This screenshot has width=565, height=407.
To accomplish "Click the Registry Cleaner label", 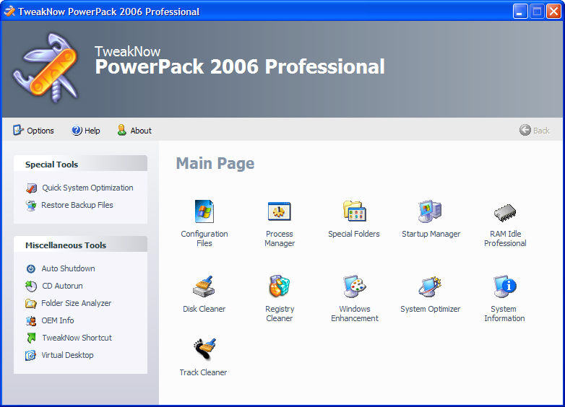I will pyautogui.click(x=280, y=313).
